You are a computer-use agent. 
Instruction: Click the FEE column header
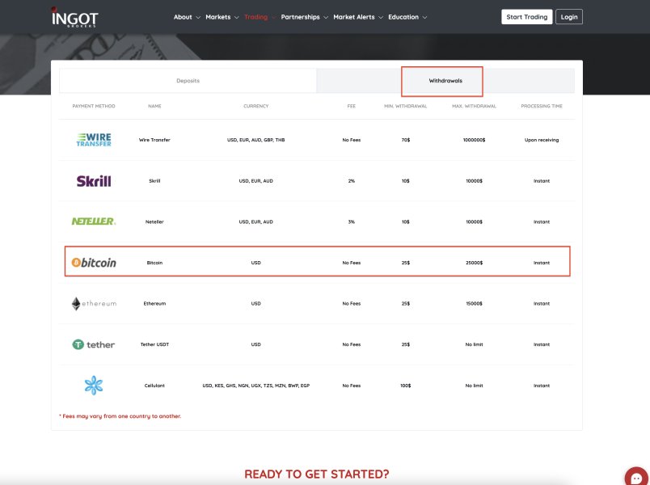point(352,106)
